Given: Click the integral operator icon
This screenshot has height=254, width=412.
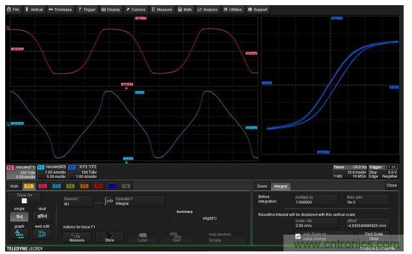Looking at the screenshot, I should tap(109, 201).
